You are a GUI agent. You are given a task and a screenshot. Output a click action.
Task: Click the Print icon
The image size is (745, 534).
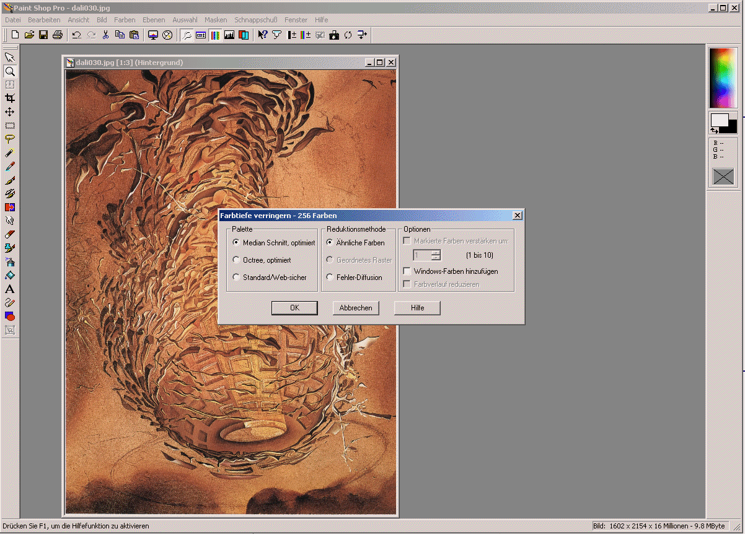point(58,35)
